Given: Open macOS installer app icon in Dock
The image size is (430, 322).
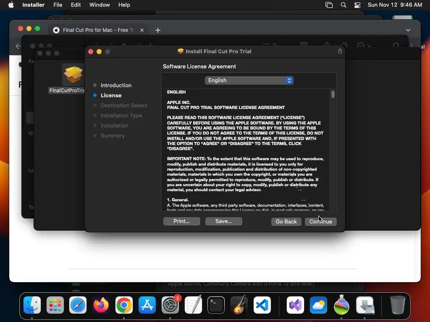Looking at the screenshot, I should coord(341,305).
